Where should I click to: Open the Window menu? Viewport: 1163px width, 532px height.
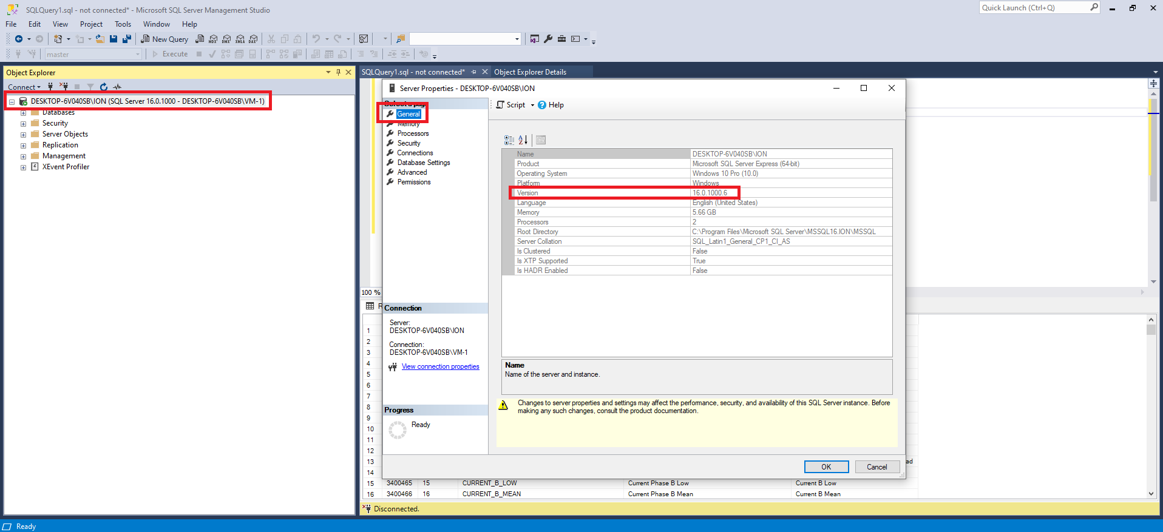tap(157, 24)
